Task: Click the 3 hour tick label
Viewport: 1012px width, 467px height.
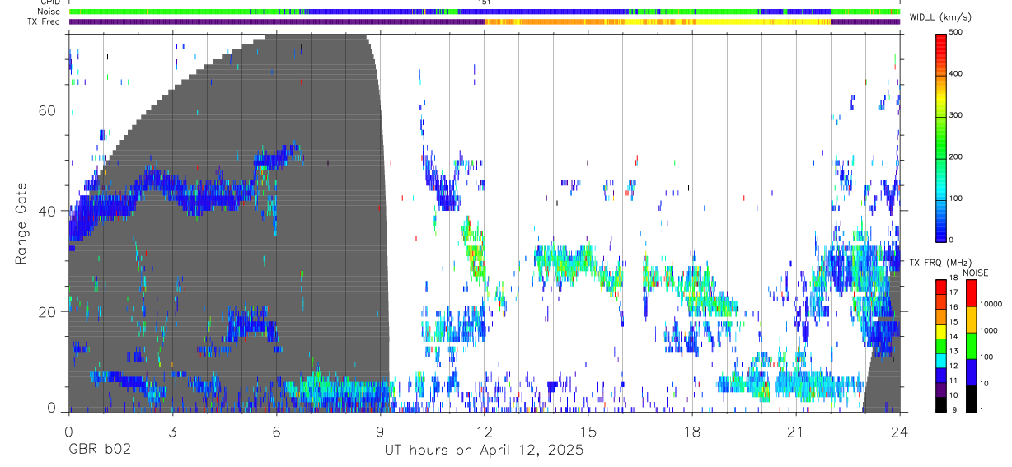Action: pyautogui.click(x=172, y=432)
